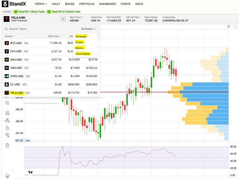
Task: Click the Bitcoin coin icon
Action: 7,43
